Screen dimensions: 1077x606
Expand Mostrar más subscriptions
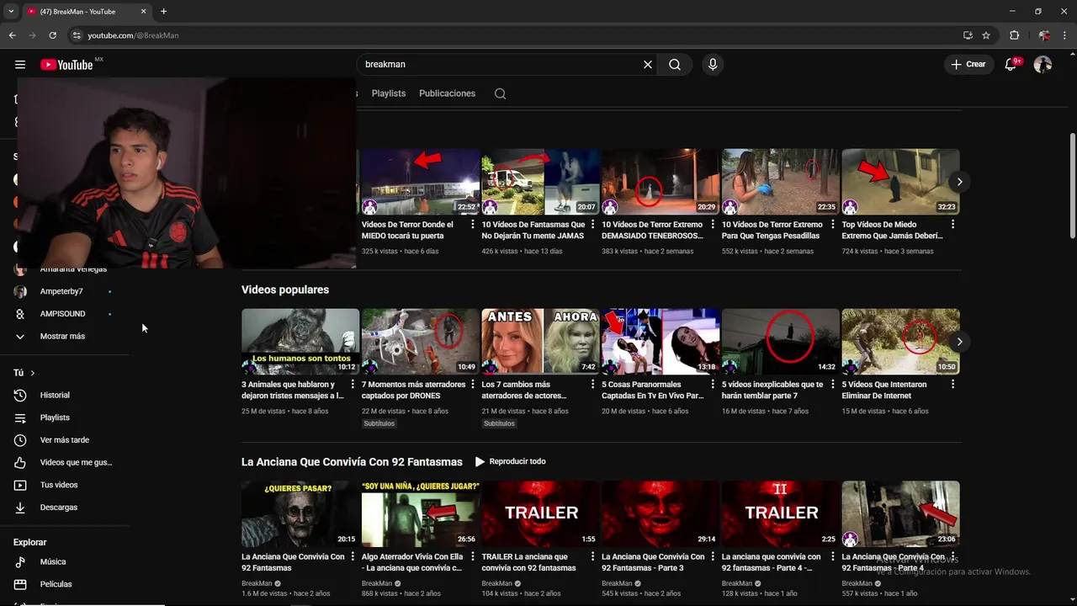[x=62, y=337]
